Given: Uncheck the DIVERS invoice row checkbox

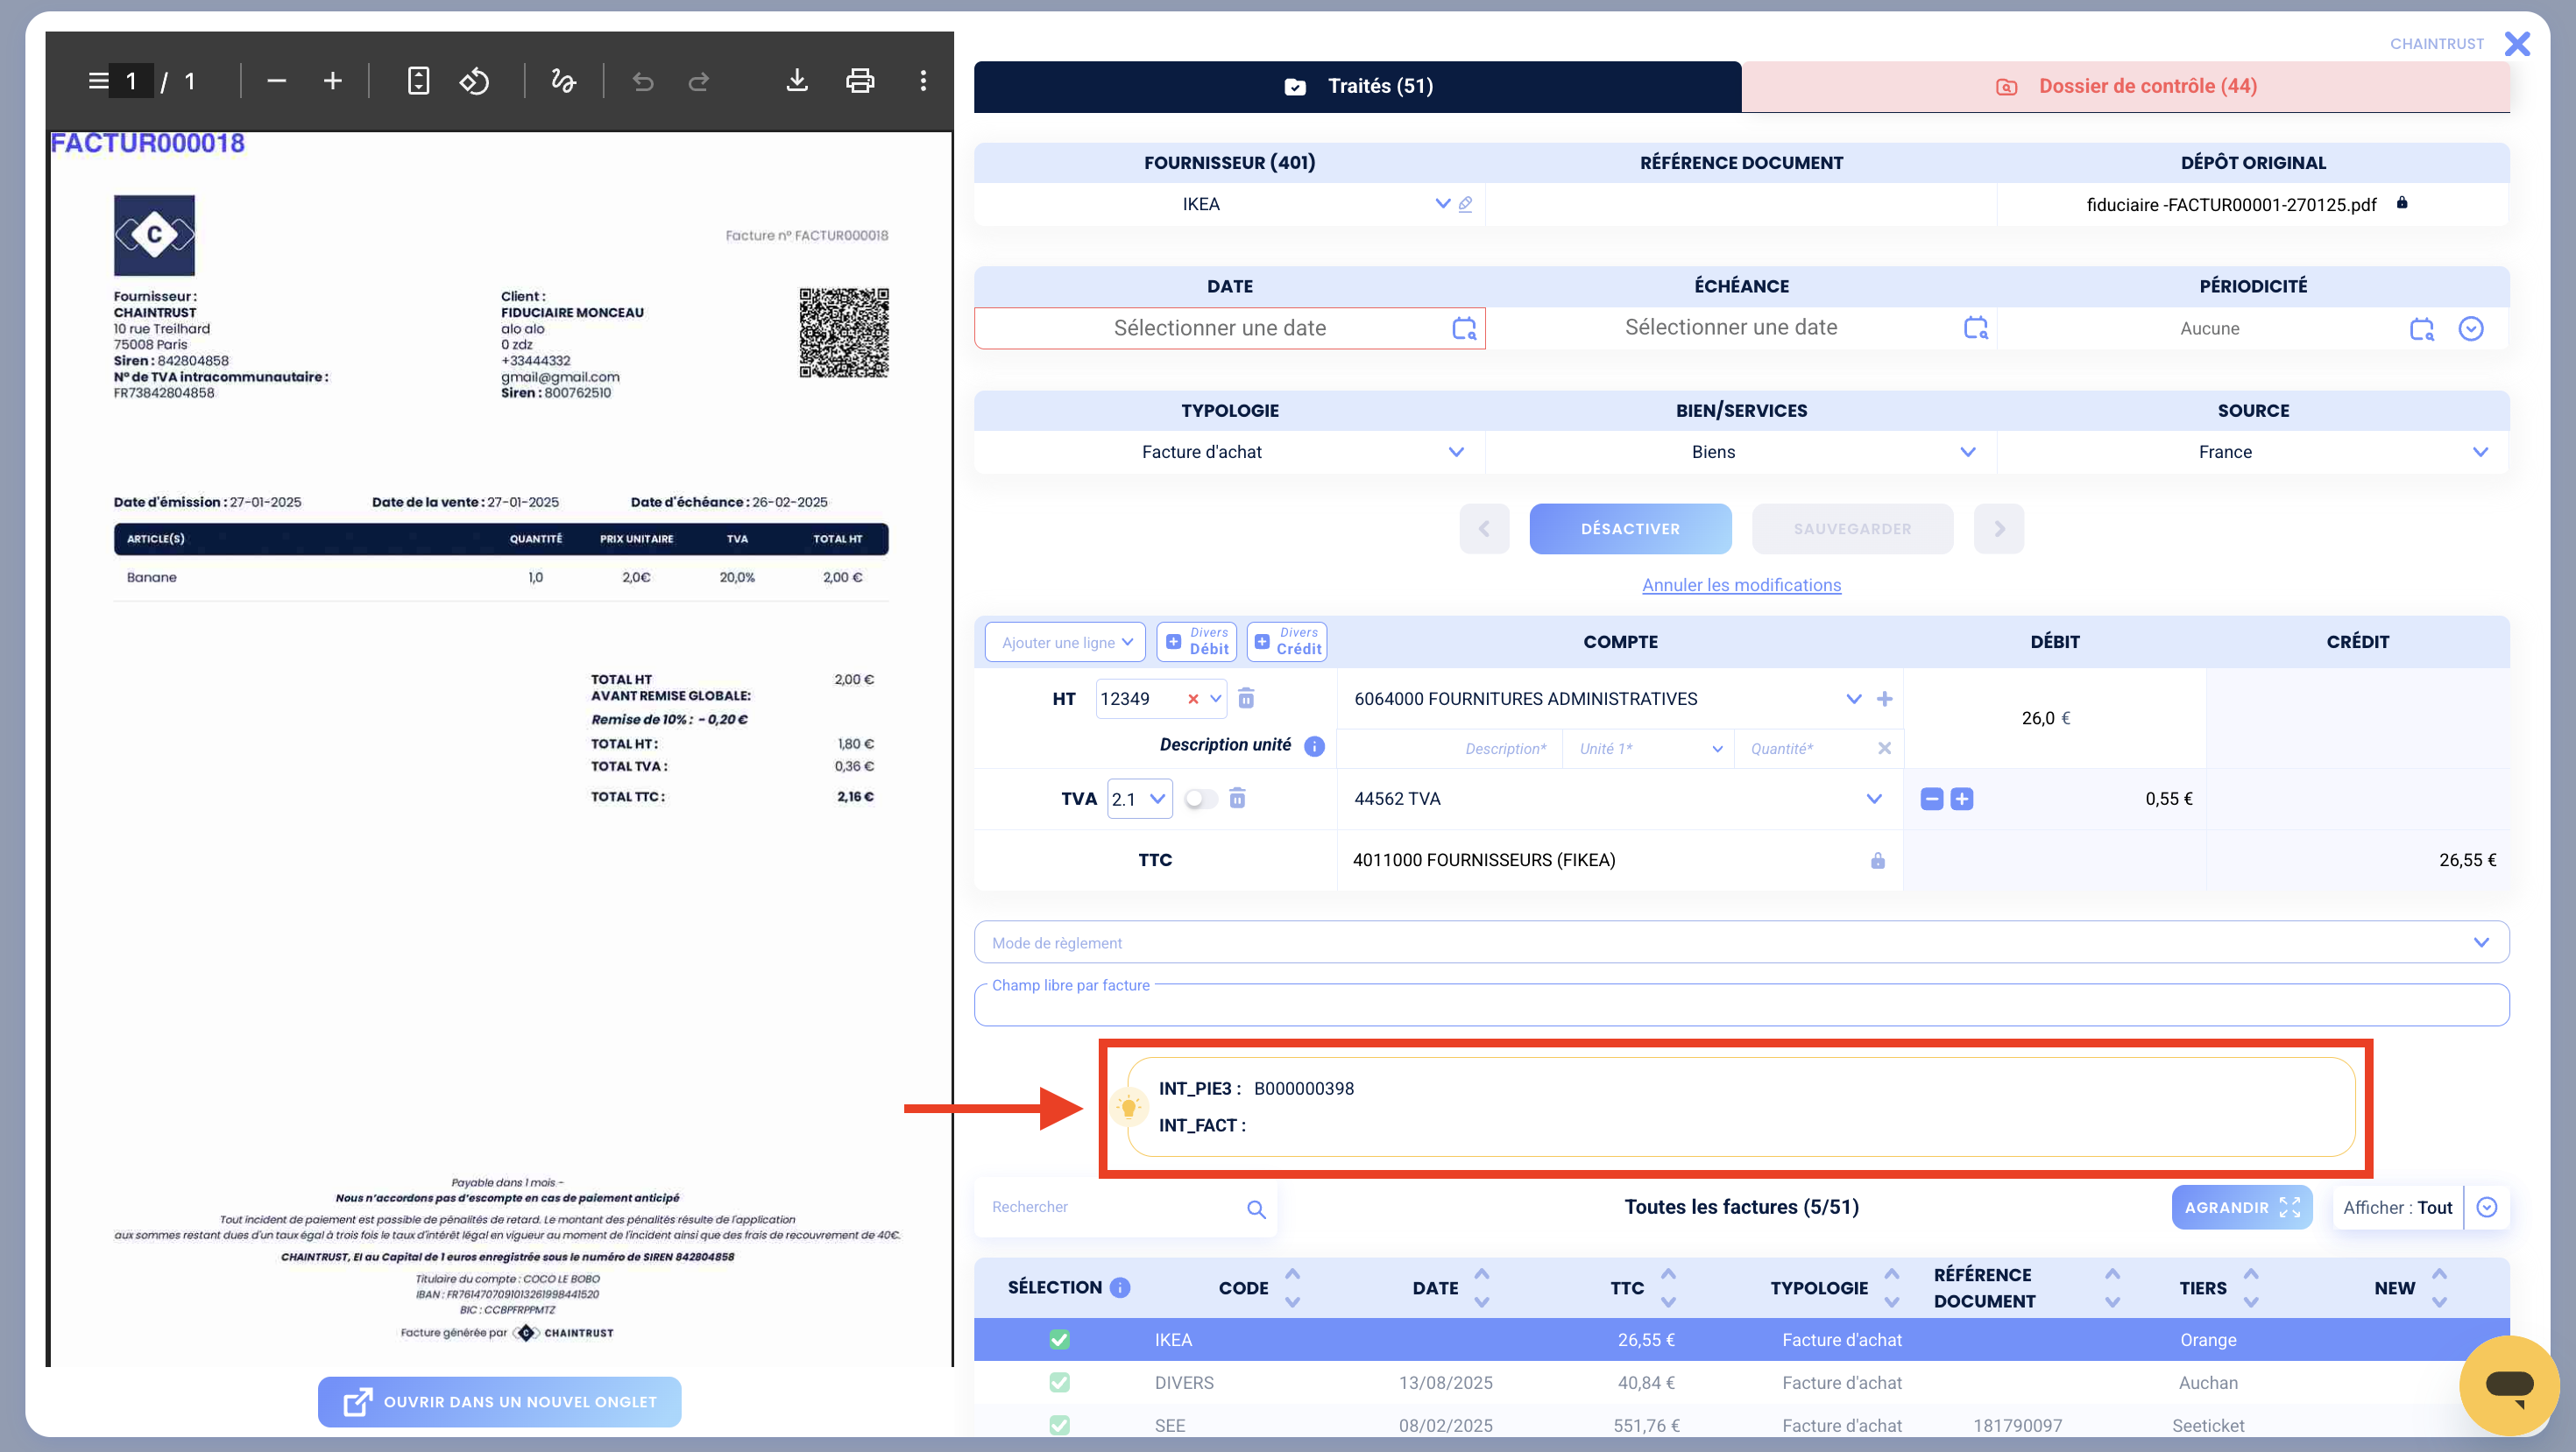Looking at the screenshot, I should pos(1059,1383).
